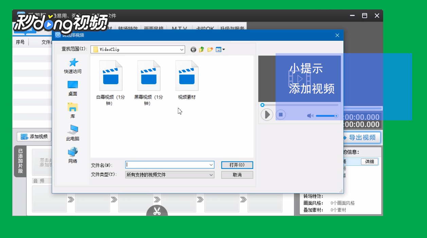Play the preview in the dialog
This screenshot has width=427, height=238.
pyautogui.click(x=267, y=115)
